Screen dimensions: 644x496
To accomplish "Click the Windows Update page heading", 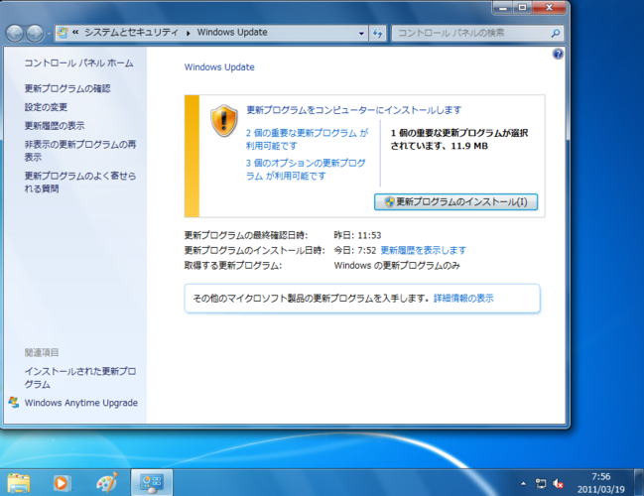I will (219, 67).
